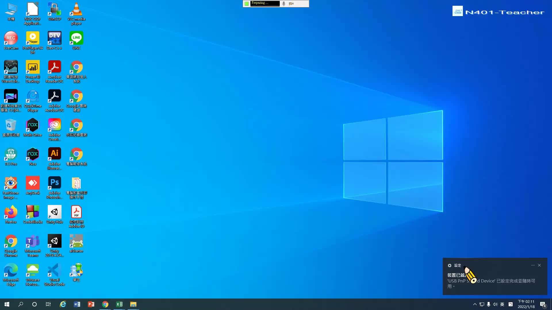Switch input language 英 indicator

[502, 304]
